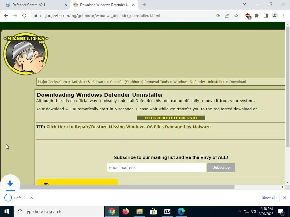Share this page using the share icon

point(227,16)
